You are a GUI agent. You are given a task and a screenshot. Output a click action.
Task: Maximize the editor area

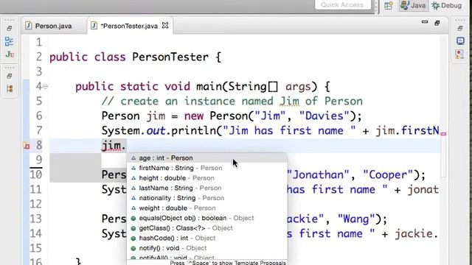point(437,23)
